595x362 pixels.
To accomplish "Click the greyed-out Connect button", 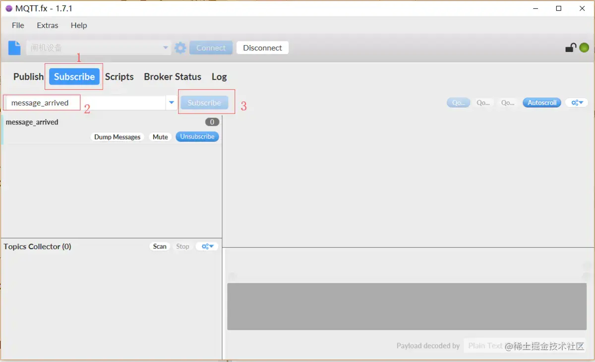I will tap(211, 48).
